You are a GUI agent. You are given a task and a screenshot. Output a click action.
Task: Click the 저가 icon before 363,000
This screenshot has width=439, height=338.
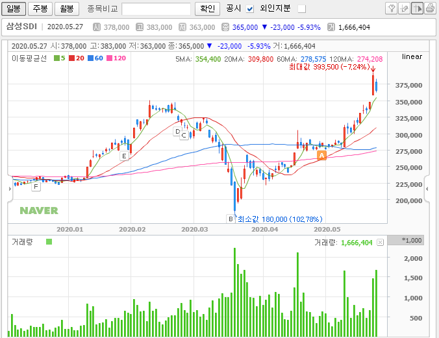pyautogui.click(x=182, y=27)
